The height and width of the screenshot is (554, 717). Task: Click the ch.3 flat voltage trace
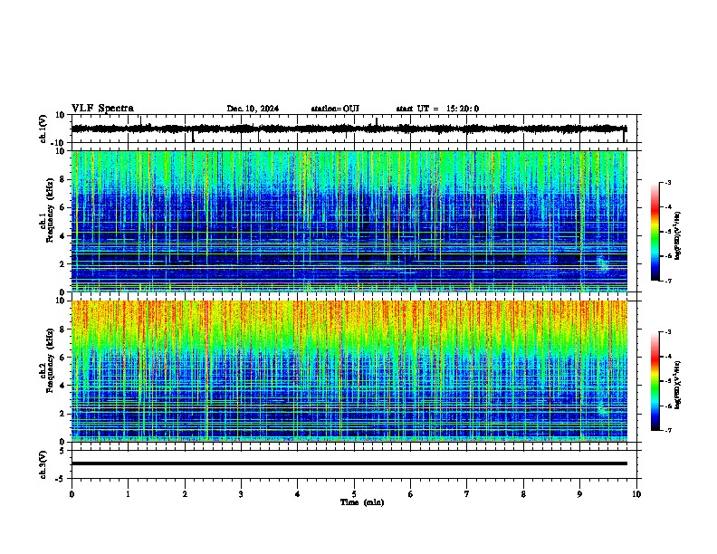click(349, 463)
